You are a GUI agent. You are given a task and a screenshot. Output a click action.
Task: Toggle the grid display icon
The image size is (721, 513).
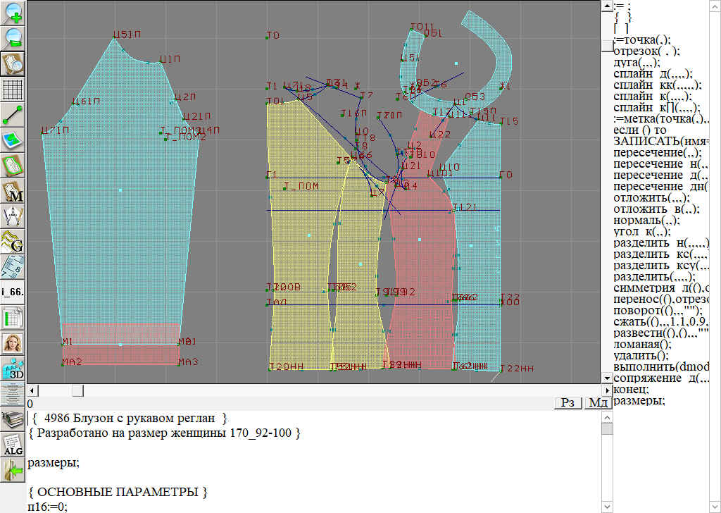tap(13, 89)
